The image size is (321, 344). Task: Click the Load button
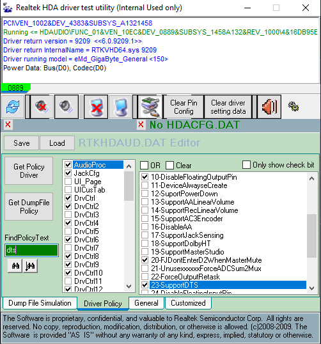(x=57, y=143)
